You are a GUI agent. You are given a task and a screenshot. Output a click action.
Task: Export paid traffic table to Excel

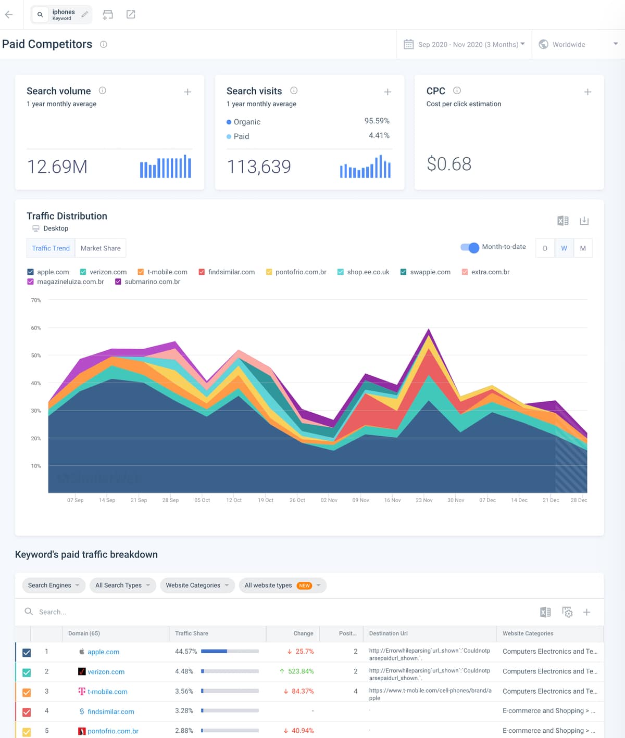(x=545, y=612)
